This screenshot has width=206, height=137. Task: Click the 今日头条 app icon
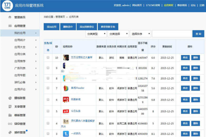pos(66,111)
